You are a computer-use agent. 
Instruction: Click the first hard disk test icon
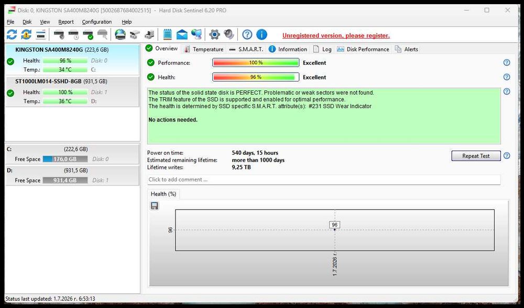point(59,35)
